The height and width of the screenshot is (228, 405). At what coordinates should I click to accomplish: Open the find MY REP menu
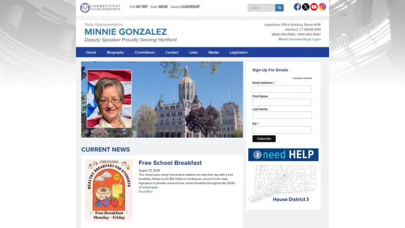tap(139, 7)
